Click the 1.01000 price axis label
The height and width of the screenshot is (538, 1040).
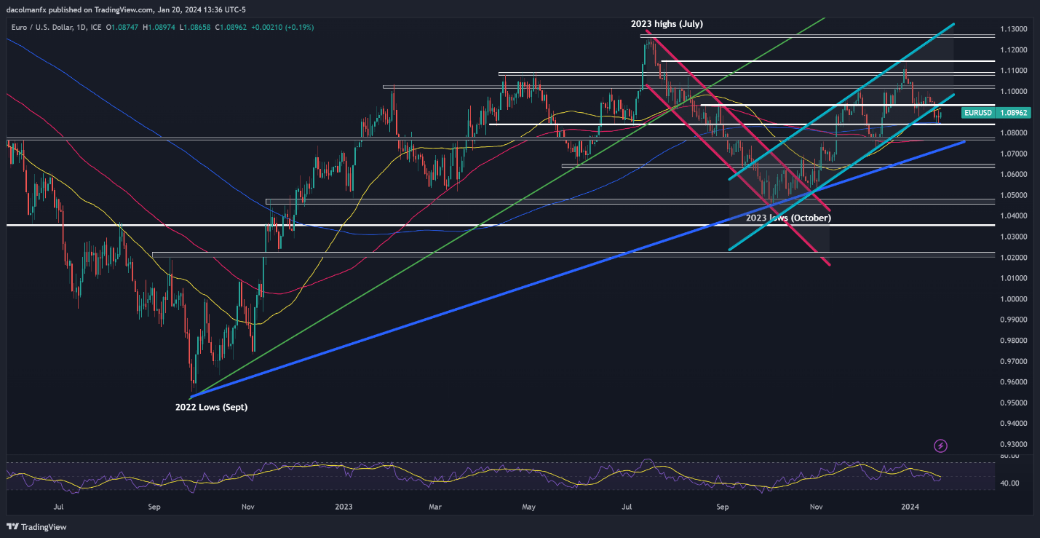click(1012, 278)
